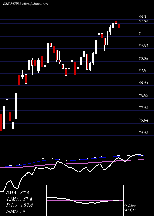Select the 81.9 price level label
The width and height of the screenshot is (154, 216).
pos(142,71)
